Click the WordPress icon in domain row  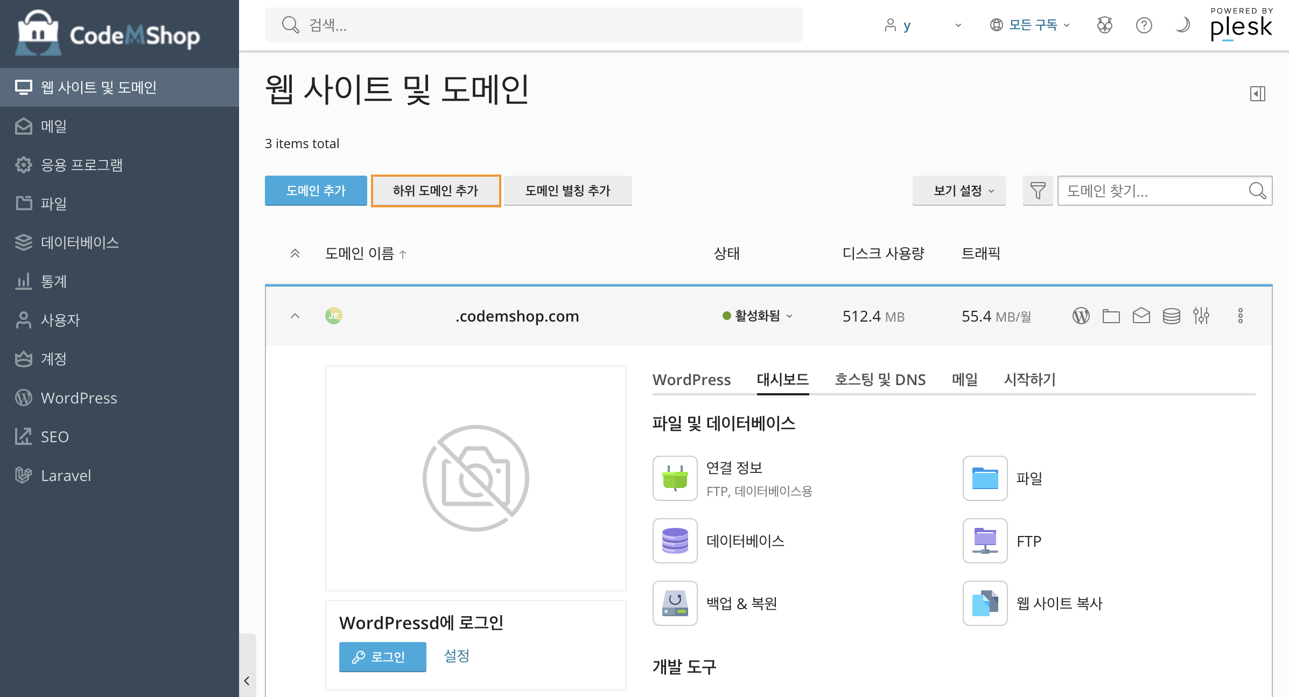point(1081,316)
